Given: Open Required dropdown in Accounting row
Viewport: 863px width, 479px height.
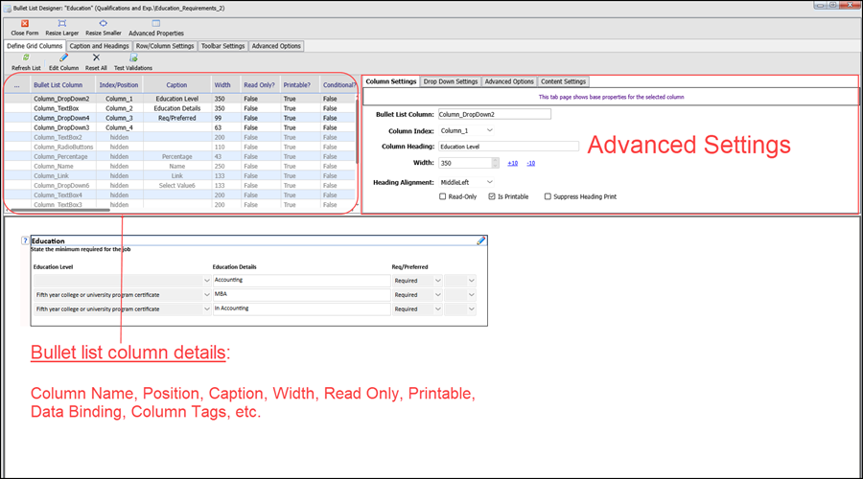Looking at the screenshot, I should click(438, 281).
